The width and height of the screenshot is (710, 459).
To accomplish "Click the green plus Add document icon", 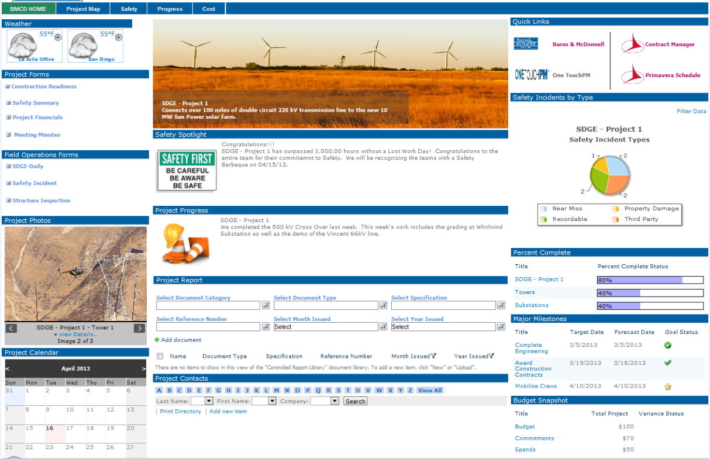I will 158,340.
